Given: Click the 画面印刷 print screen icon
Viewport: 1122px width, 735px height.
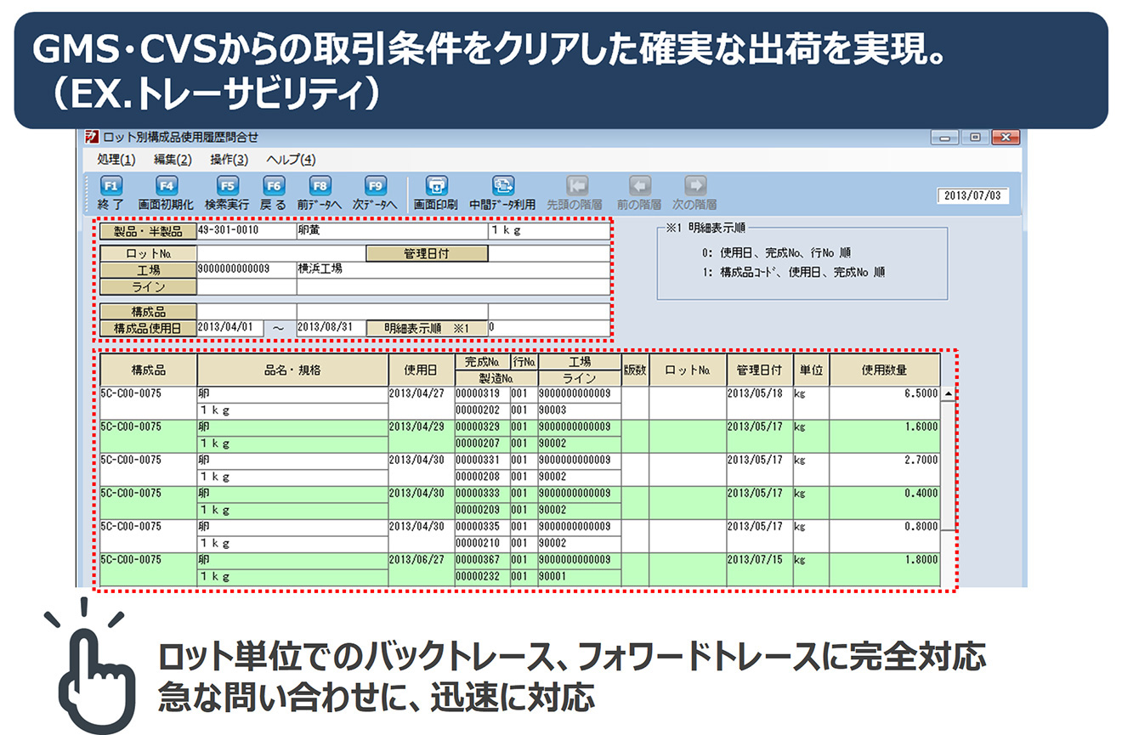Looking at the screenshot, I should [x=436, y=186].
